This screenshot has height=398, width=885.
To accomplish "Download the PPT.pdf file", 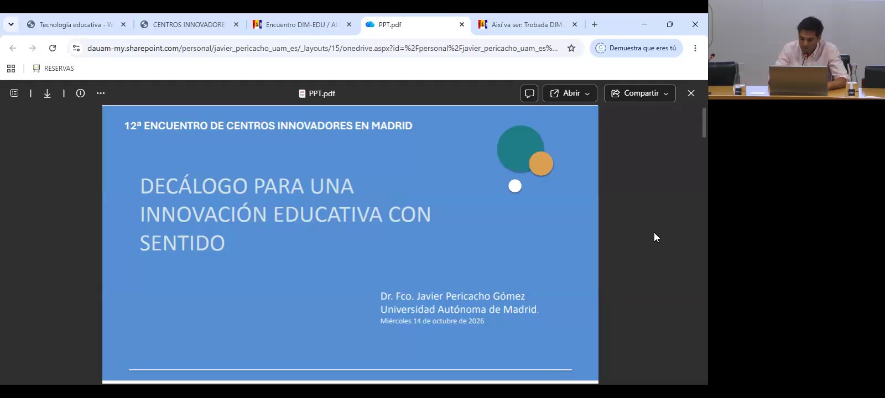I will click(x=48, y=93).
